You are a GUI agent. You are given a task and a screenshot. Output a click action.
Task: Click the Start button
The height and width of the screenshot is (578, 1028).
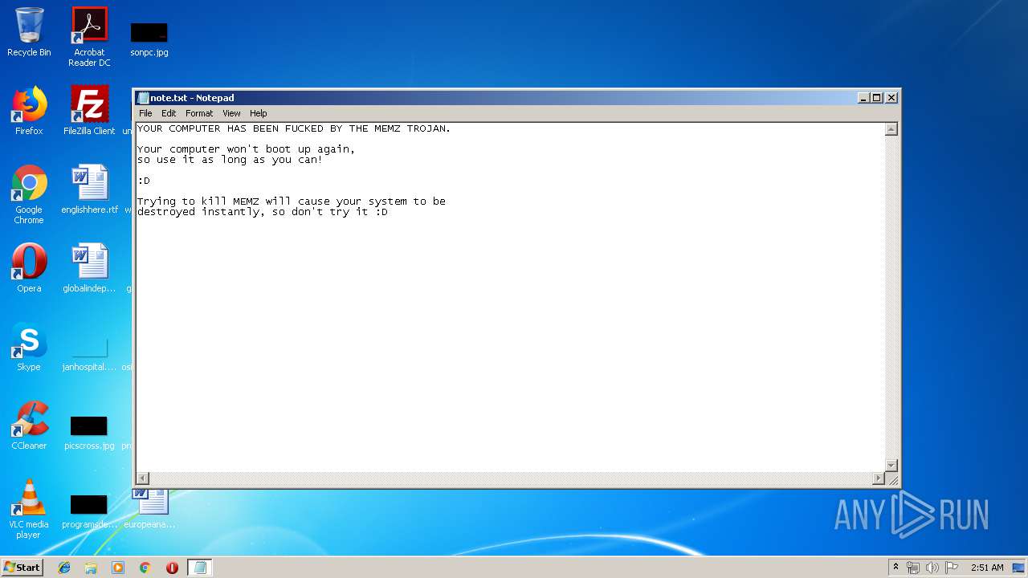point(22,568)
